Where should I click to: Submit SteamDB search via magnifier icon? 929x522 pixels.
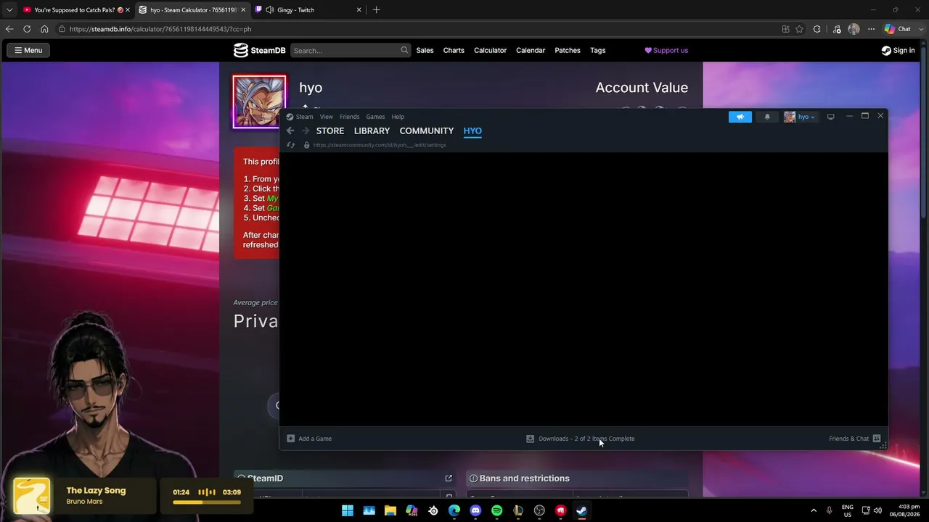click(x=404, y=50)
